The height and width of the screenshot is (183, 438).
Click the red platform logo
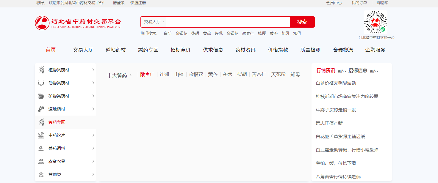(x=42, y=23)
